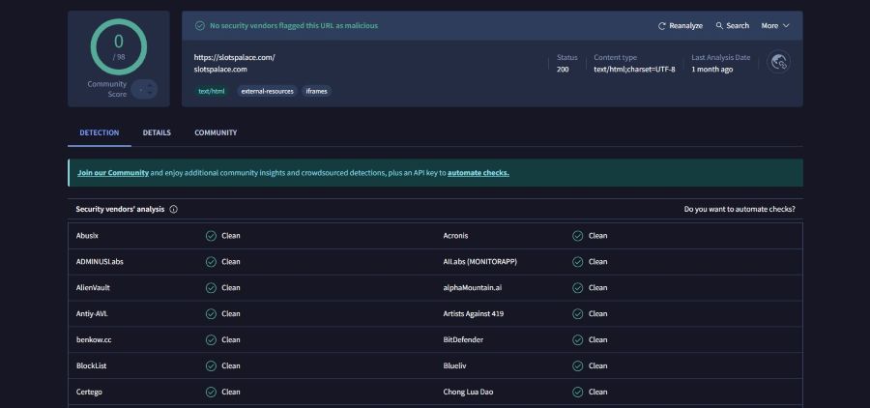Click the 'benkow.cc' vendor name
This screenshot has height=408, width=870.
tap(94, 339)
